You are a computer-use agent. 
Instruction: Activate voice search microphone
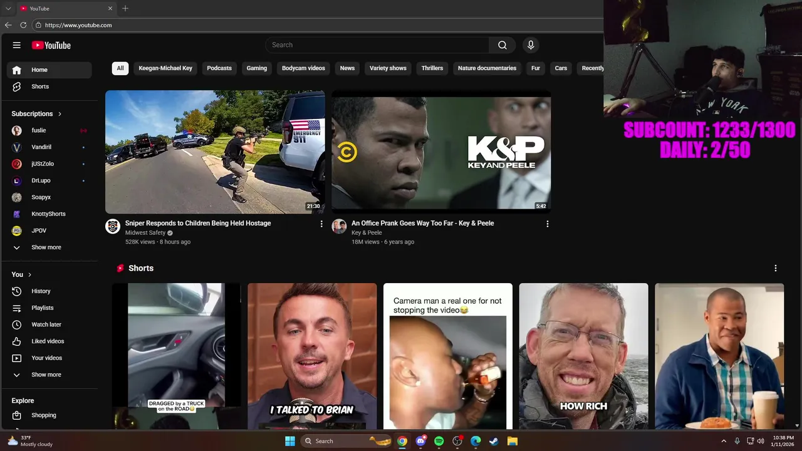tap(531, 45)
